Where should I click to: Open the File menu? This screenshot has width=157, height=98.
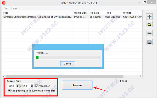pyautogui.click(x=5, y=8)
